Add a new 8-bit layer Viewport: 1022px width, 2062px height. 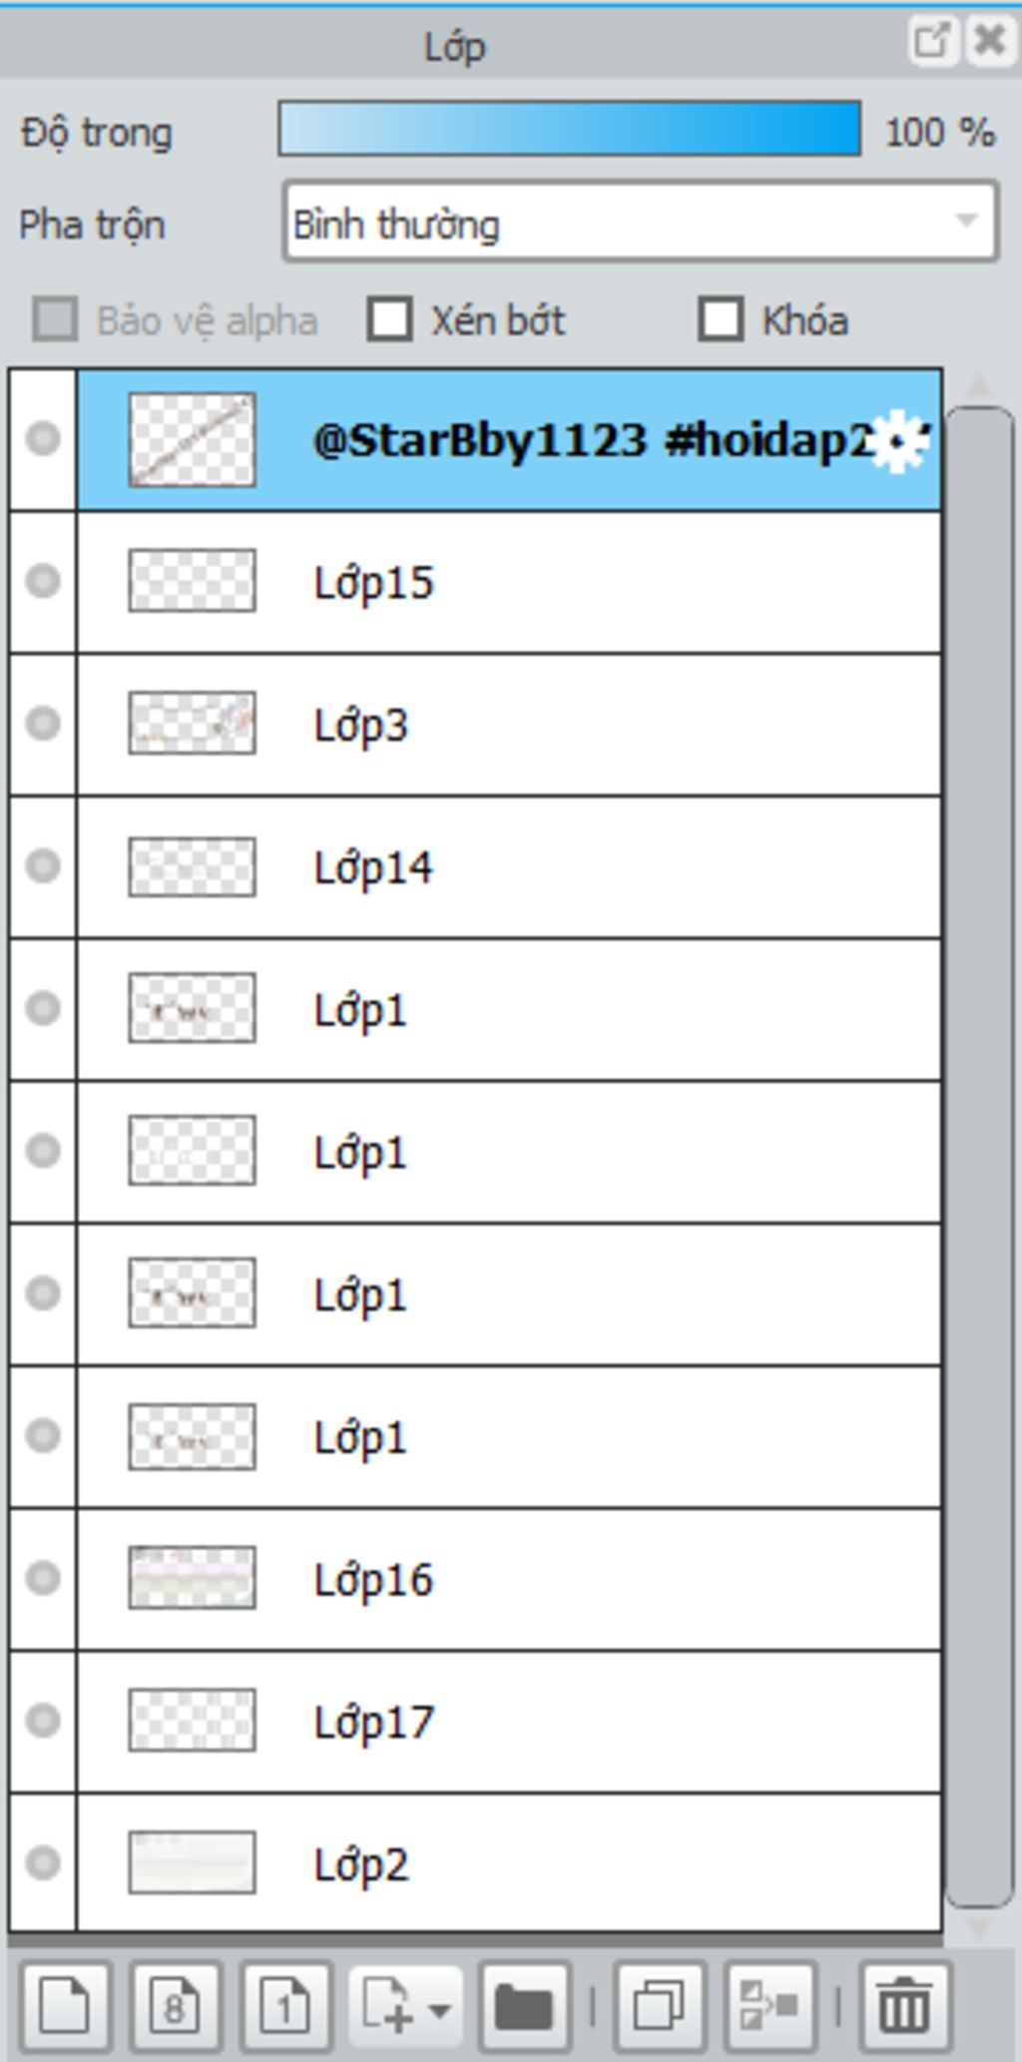(x=176, y=2005)
